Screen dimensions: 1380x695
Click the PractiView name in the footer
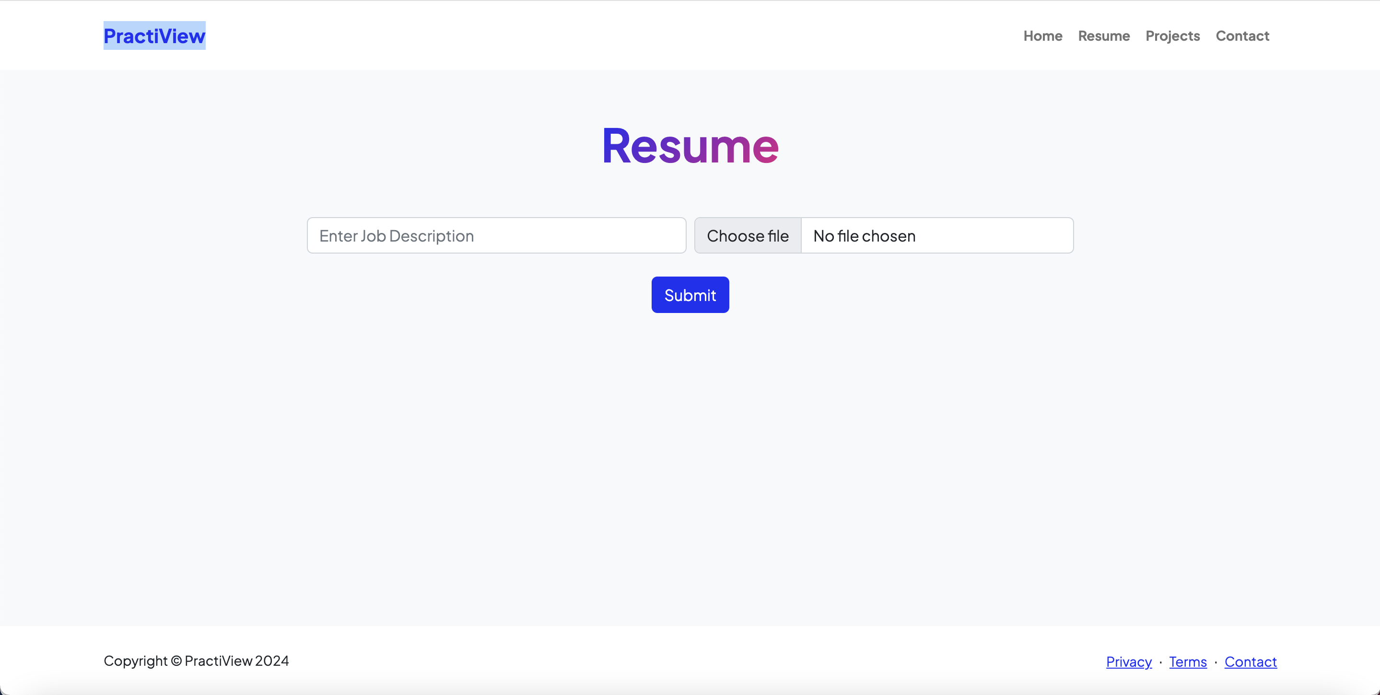coord(218,661)
